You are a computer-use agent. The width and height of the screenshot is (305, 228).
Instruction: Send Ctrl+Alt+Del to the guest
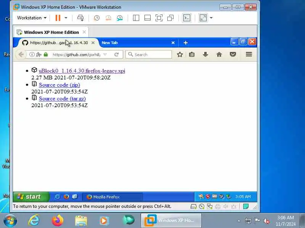click(x=80, y=18)
